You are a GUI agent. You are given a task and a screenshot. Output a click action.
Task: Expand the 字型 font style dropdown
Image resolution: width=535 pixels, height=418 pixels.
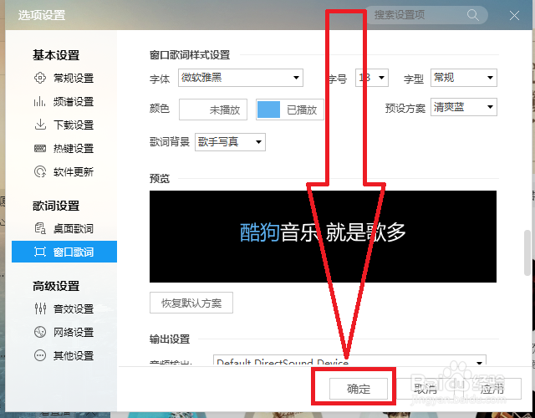click(x=464, y=78)
